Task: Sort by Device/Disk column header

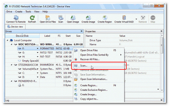Action: click(22, 36)
